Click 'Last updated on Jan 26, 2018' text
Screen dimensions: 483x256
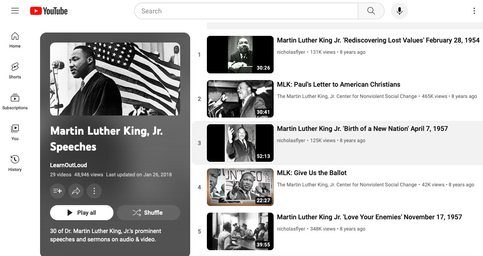coord(139,175)
